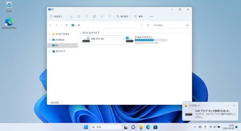This screenshot has width=241, height=131.
Task: Open Microsoft Edge from taskbar
Action: [148, 127]
